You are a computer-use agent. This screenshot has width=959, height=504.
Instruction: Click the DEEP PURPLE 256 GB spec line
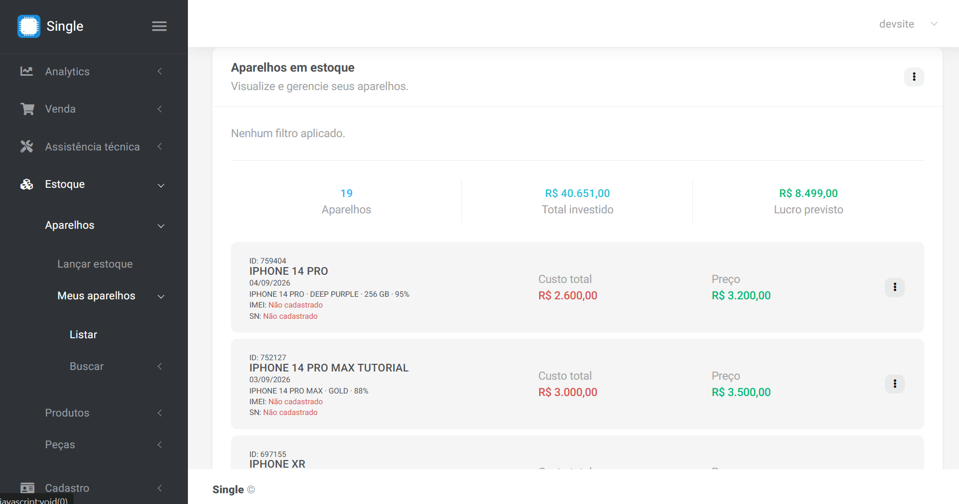[x=329, y=294]
